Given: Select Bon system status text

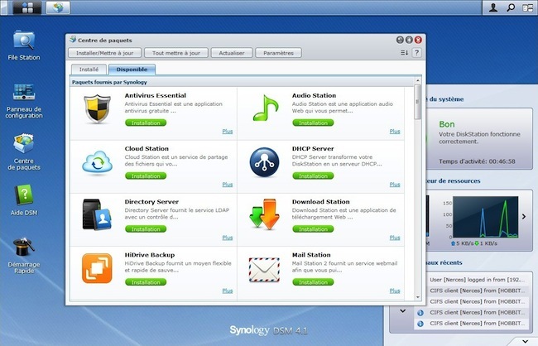Looking at the screenshot, I should tap(447, 124).
